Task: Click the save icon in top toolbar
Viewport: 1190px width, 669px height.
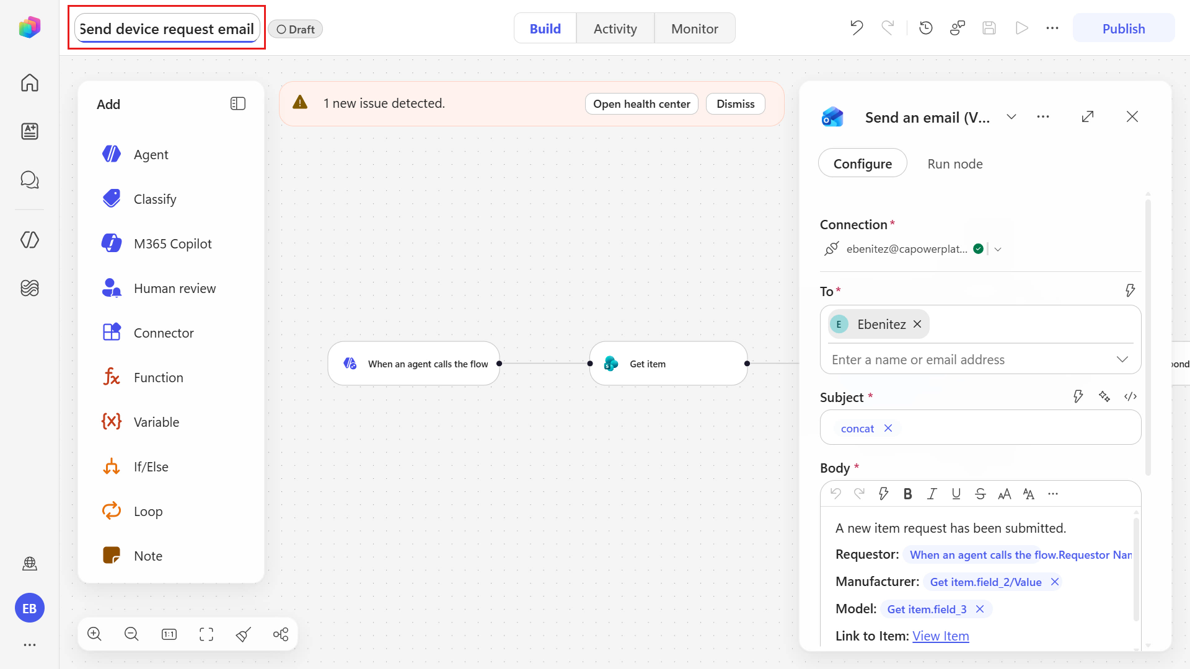Action: pos(989,28)
